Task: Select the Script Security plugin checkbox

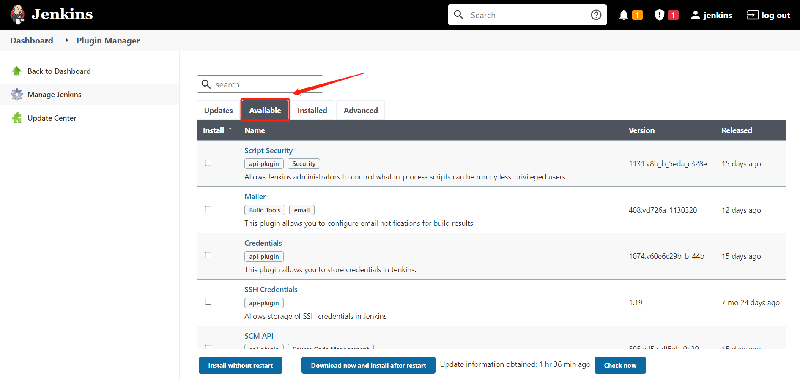Action: (x=208, y=163)
